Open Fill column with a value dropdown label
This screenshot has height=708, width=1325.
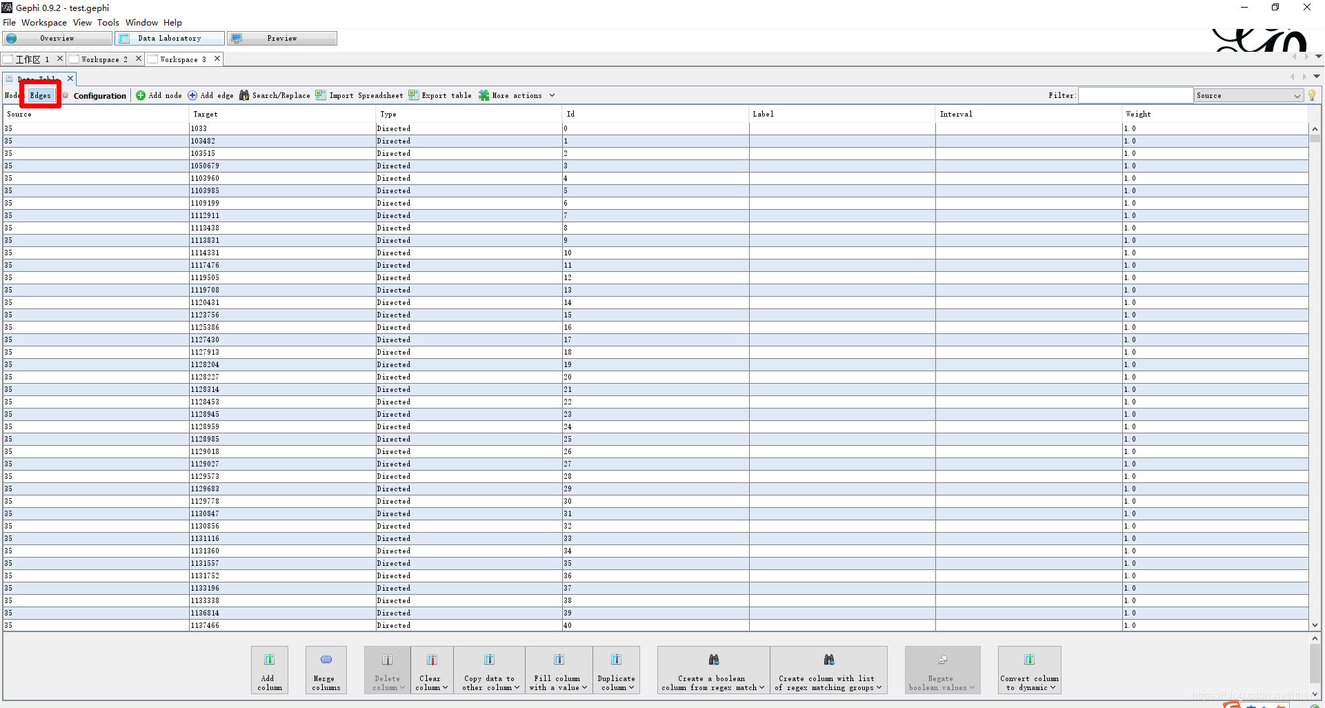(x=559, y=683)
